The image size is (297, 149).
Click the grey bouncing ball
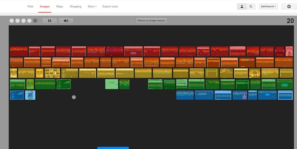tap(74, 97)
